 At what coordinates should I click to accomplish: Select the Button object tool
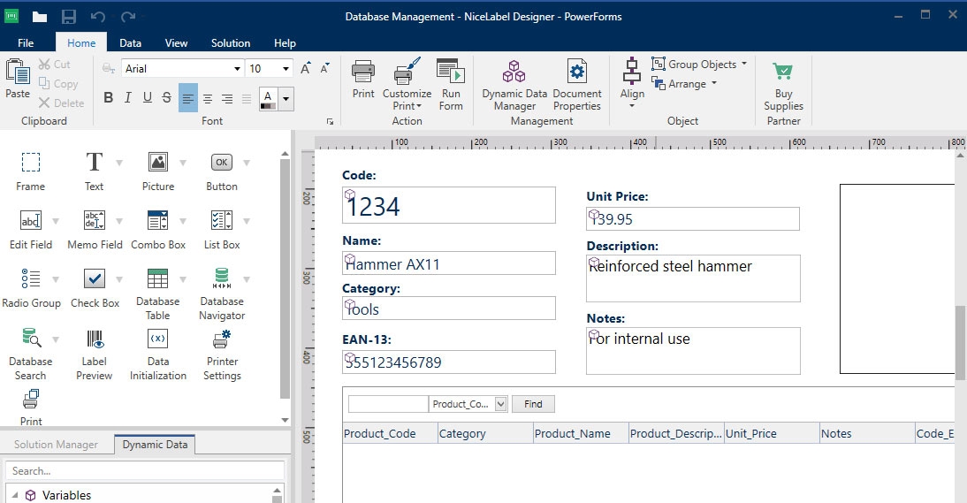tap(221, 171)
